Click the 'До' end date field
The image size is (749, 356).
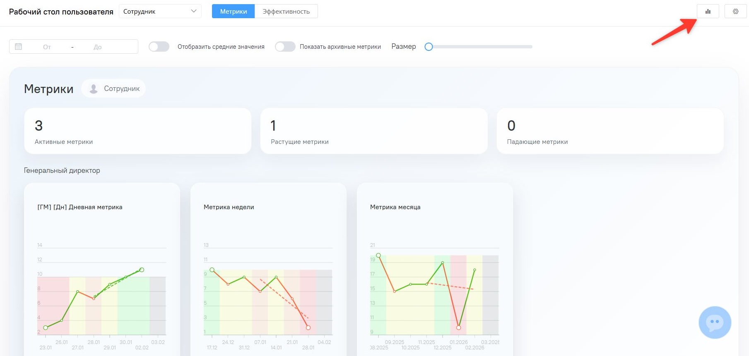point(98,47)
